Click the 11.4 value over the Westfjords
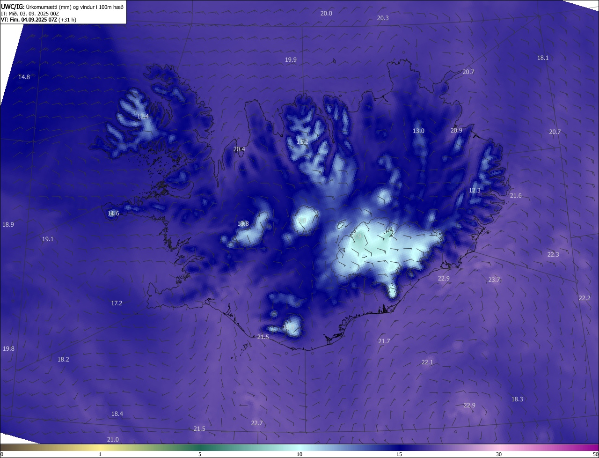The width and height of the screenshot is (599, 458). click(143, 116)
